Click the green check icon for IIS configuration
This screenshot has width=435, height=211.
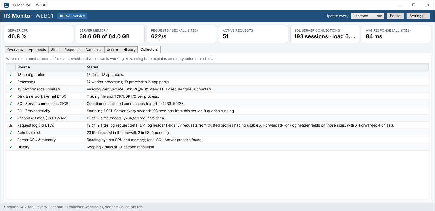(11, 75)
